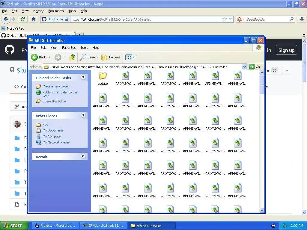Collapse the Other Places panel
307x230 pixels.
point(83,115)
